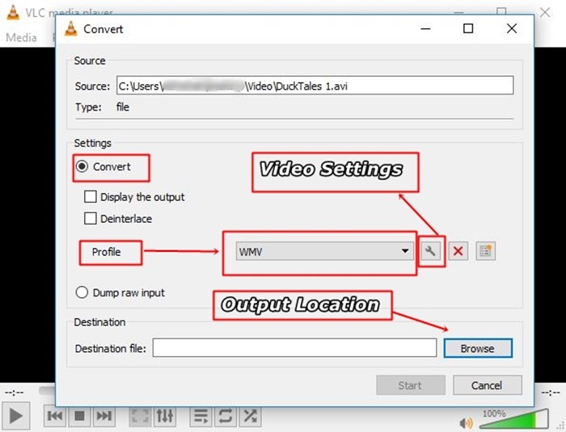The width and height of the screenshot is (566, 432).
Task: Open Media menu in VLC window
Action: (x=21, y=37)
